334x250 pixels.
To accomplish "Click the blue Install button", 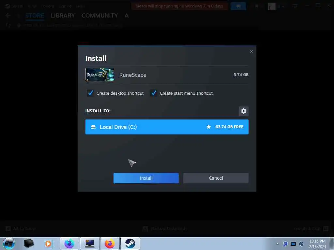I will pos(146,178).
